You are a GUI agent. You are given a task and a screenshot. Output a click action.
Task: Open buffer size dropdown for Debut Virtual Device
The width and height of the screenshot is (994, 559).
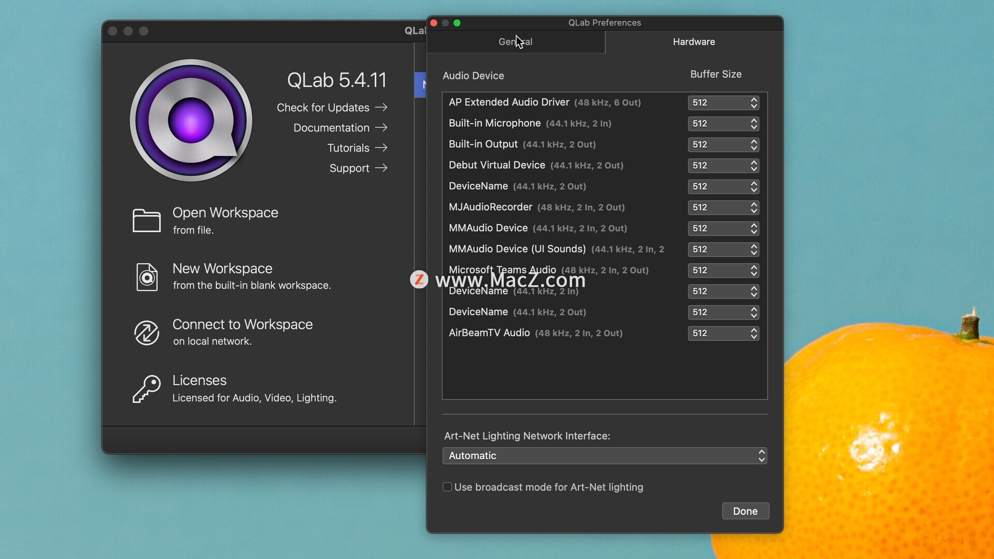723,166
